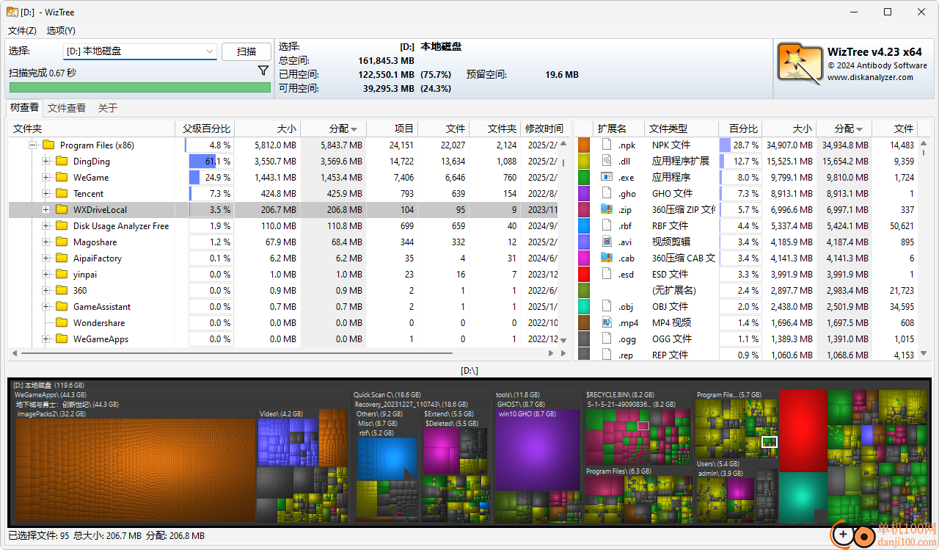
Task: Switch to the 文件查看 tab
Action: (x=67, y=108)
